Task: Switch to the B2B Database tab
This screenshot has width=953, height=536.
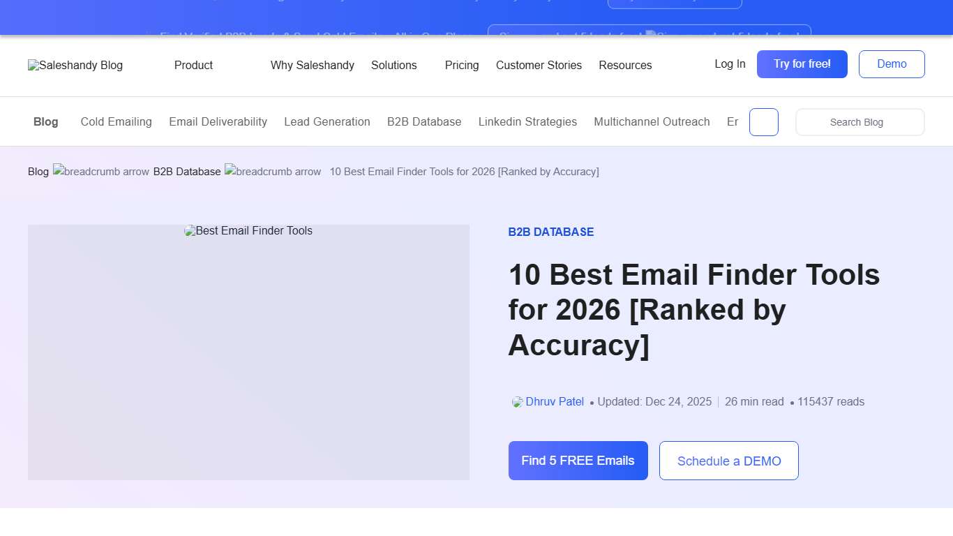Action: click(x=424, y=121)
